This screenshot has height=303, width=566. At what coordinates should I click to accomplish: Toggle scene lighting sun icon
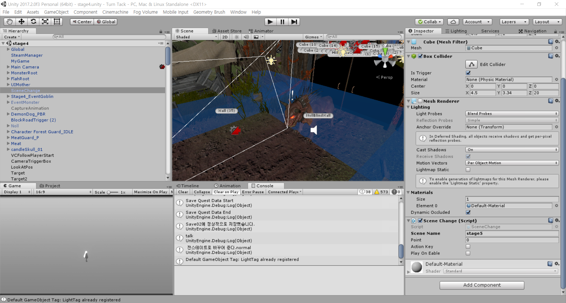tap(237, 37)
